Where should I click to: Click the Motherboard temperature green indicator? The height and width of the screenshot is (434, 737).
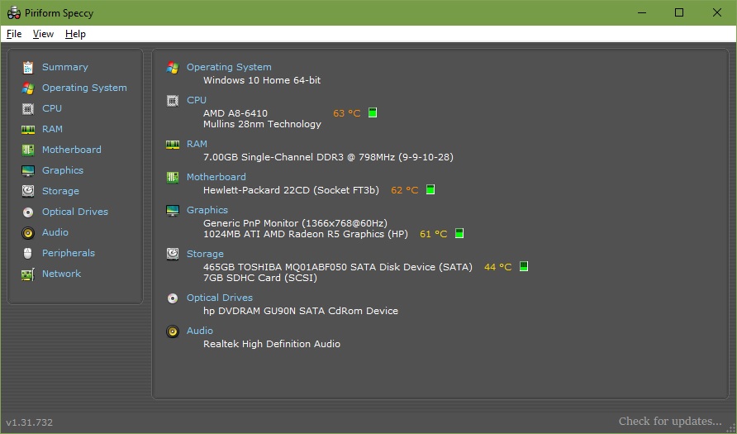coord(430,189)
